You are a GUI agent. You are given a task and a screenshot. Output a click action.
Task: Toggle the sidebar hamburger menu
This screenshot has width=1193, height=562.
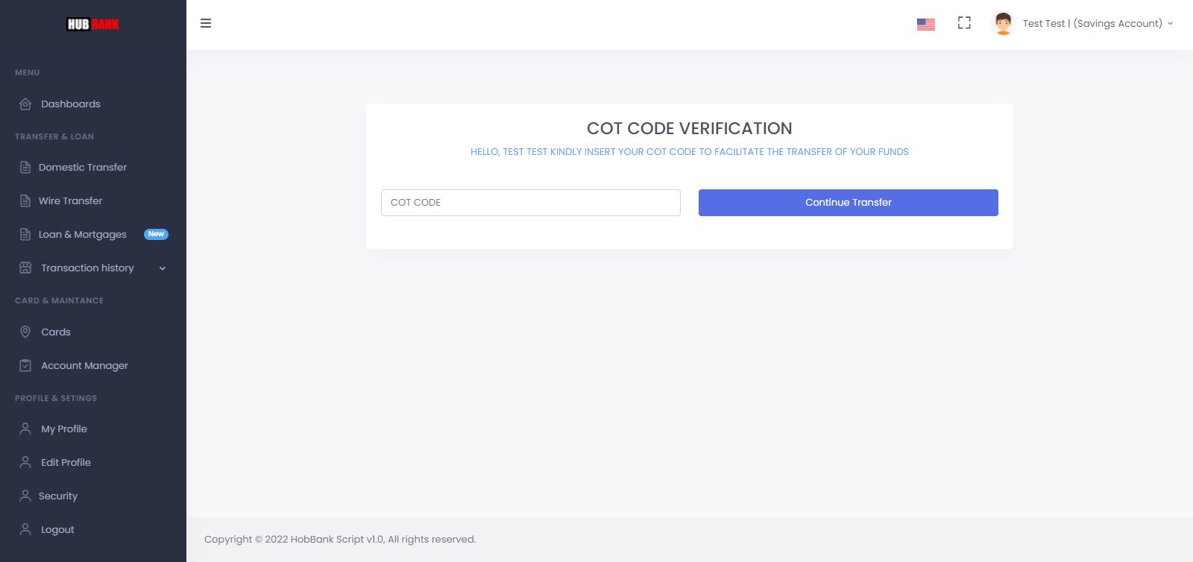click(x=206, y=23)
